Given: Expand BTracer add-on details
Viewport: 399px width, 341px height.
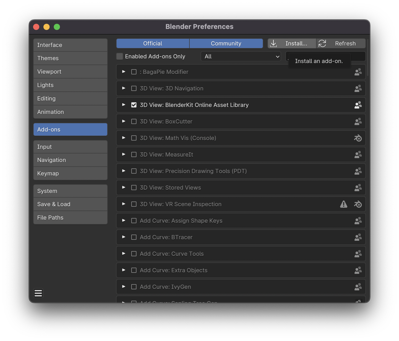Looking at the screenshot, I should (124, 237).
